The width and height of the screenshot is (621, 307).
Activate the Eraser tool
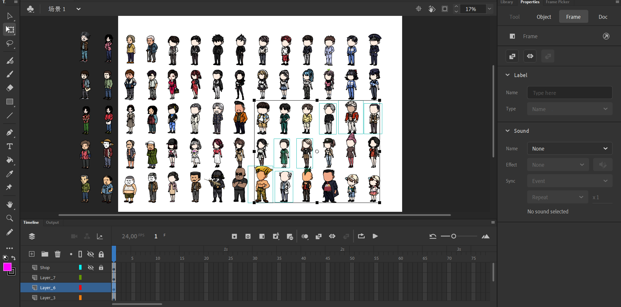[10, 88]
